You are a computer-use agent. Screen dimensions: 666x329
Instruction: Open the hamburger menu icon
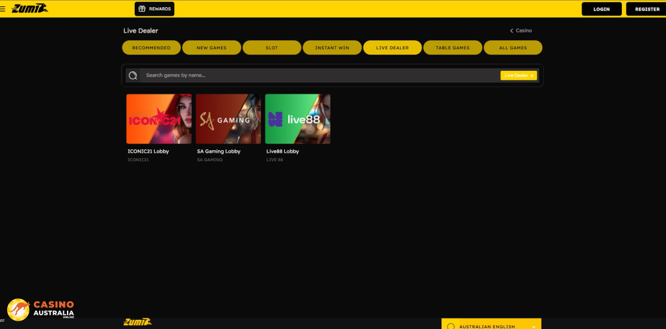coord(3,8)
